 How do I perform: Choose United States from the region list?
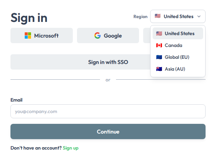tap(178, 33)
